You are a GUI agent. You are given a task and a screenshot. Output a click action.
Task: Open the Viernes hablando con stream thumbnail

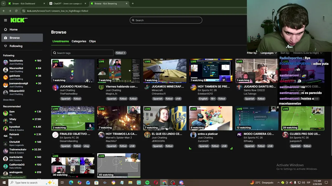[x=119, y=71]
